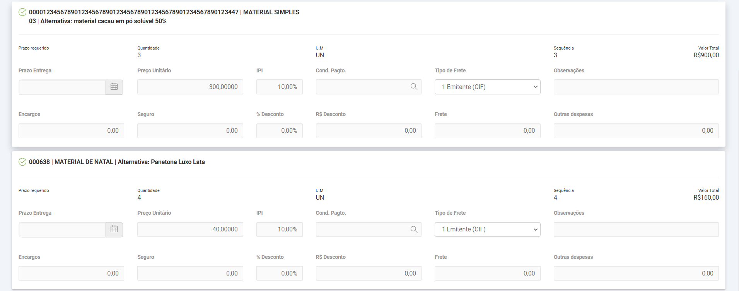Click green check icon of MATERIAL SIMPLES item
Viewport: 739px width, 291px height.
pyautogui.click(x=22, y=12)
